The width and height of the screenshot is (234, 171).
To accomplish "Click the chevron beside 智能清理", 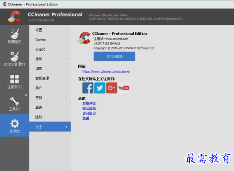I will (x=66, y=78).
